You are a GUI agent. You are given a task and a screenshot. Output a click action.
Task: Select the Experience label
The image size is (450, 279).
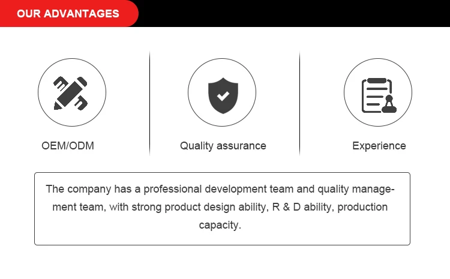379,146
